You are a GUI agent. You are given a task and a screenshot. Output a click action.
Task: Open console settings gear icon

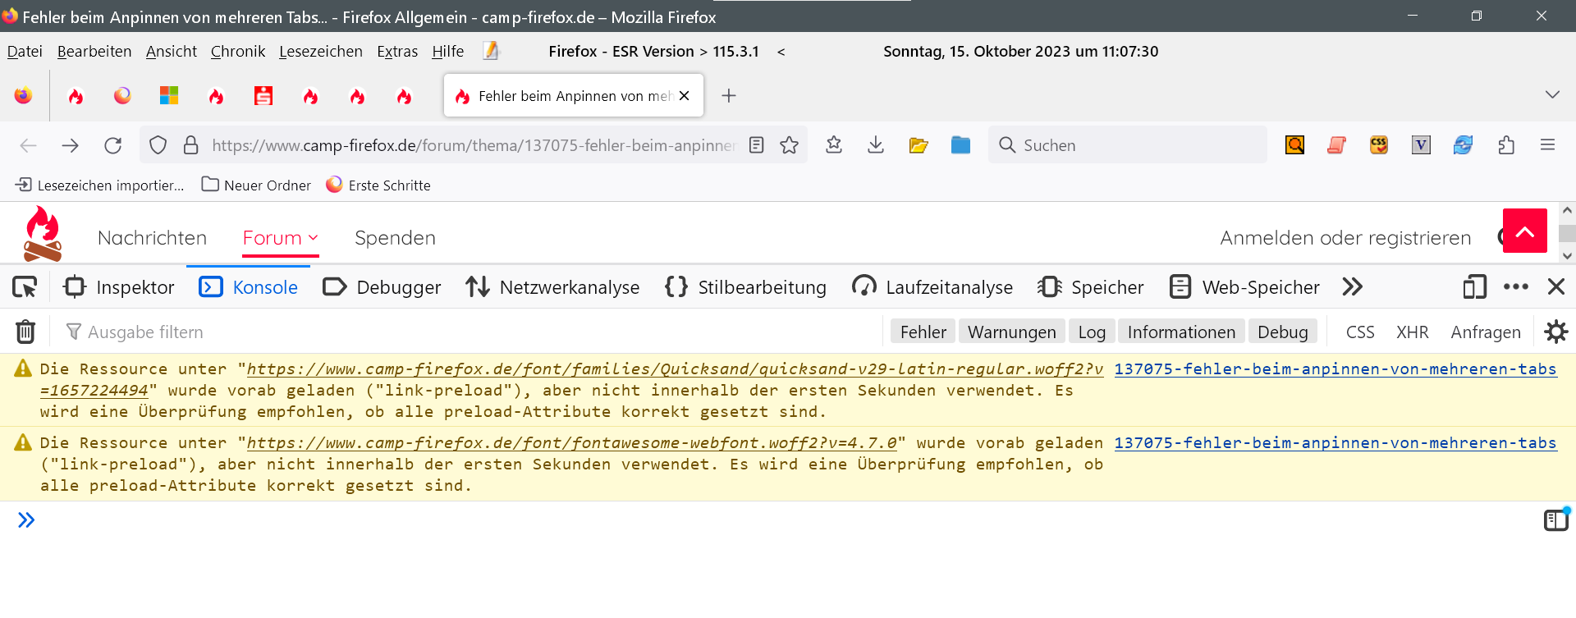pos(1555,332)
